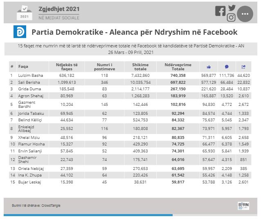The width and height of the screenshot is (261, 219).
Task: Click the Twitter bird icon
Action: (232, 8)
